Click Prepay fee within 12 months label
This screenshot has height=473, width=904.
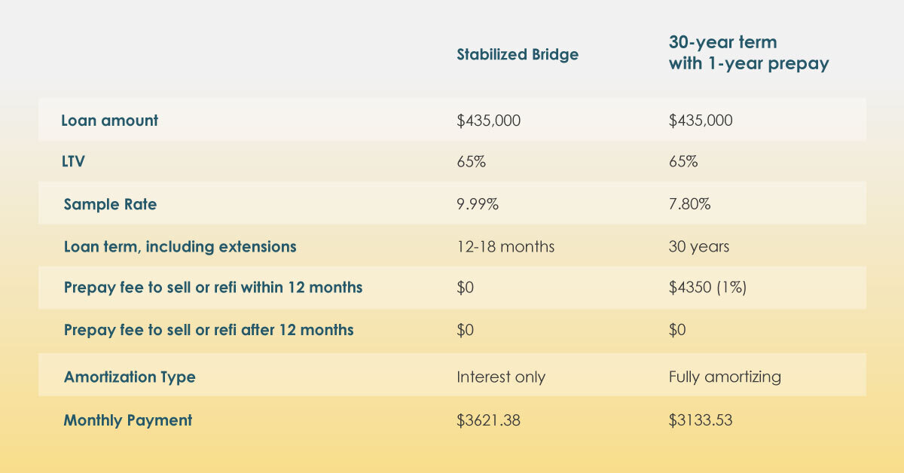pos(213,288)
